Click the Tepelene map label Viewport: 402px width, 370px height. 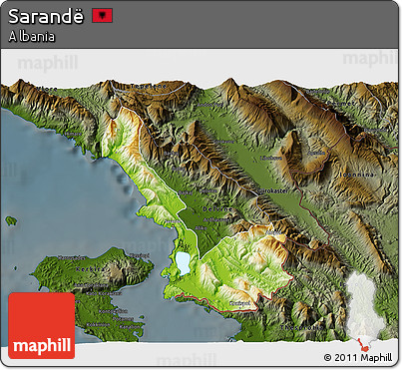[149, 86]
